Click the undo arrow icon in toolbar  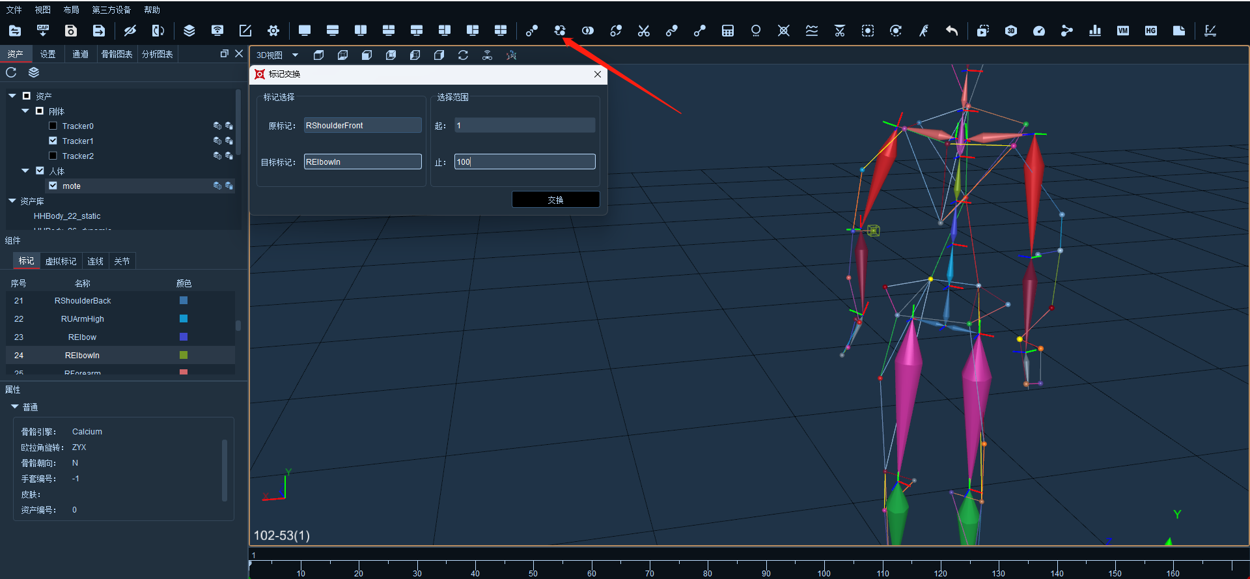[952, 31]
